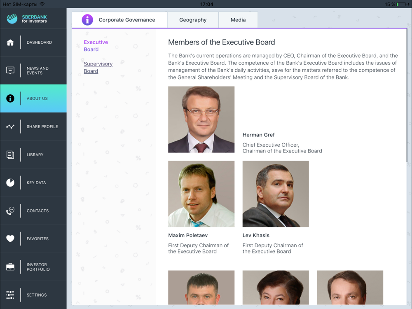Tap the Wi-Fi status icon
The image size is (412, 309).
click(42, 4)
